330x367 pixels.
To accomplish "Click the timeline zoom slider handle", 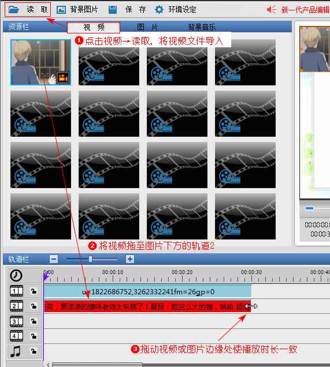I will pos(91,259).
